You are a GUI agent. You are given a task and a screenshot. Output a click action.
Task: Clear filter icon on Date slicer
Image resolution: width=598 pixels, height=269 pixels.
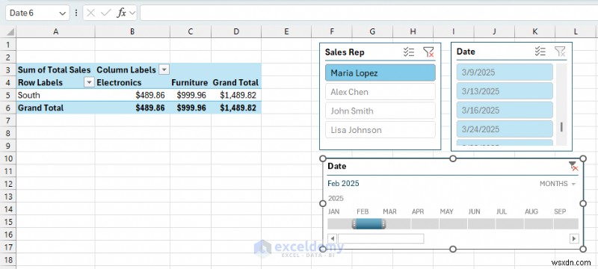(560, 52)
